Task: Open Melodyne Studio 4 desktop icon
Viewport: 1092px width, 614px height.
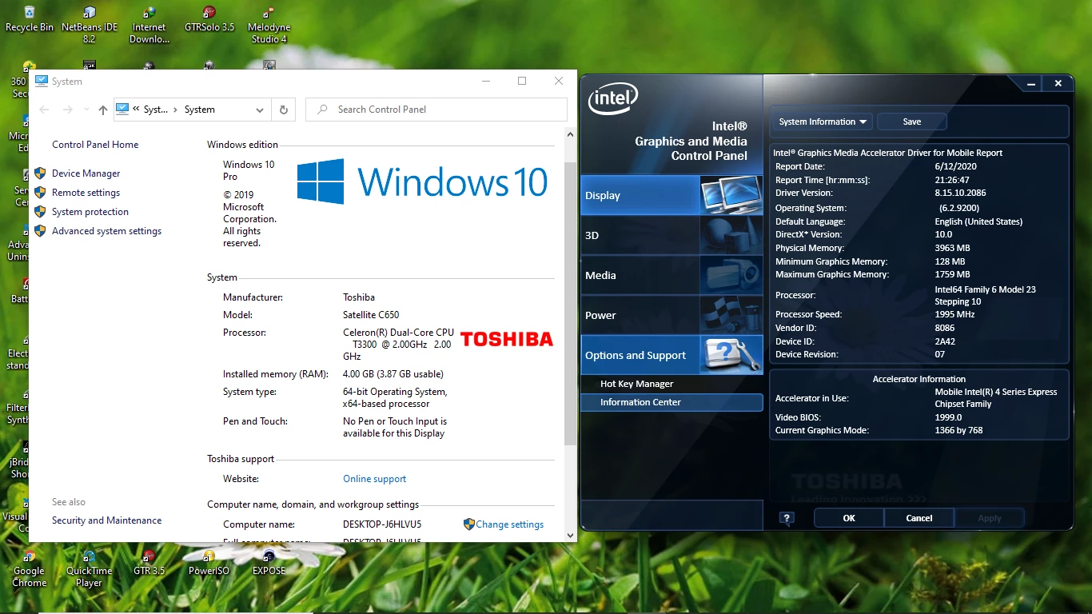Action: pos(269,24)
